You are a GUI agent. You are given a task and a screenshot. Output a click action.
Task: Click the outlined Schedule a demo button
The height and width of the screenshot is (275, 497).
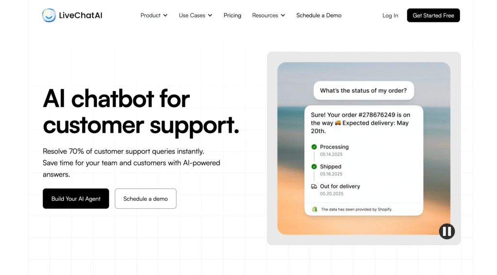point(145,199)
